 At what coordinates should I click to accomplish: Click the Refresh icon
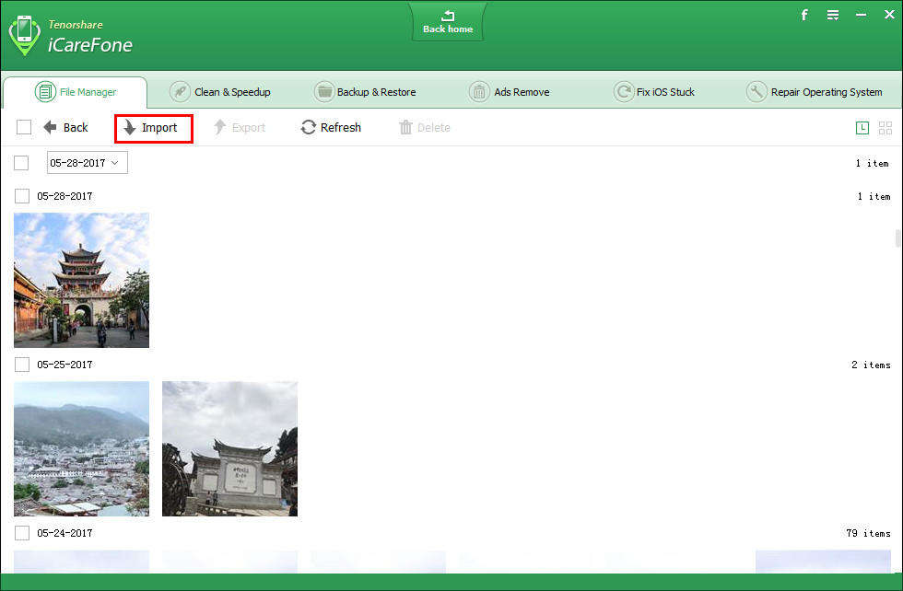308,127
